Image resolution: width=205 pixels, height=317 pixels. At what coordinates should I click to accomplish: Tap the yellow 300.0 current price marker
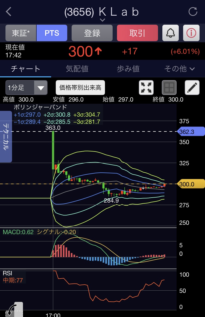click(x=191, y=184)
